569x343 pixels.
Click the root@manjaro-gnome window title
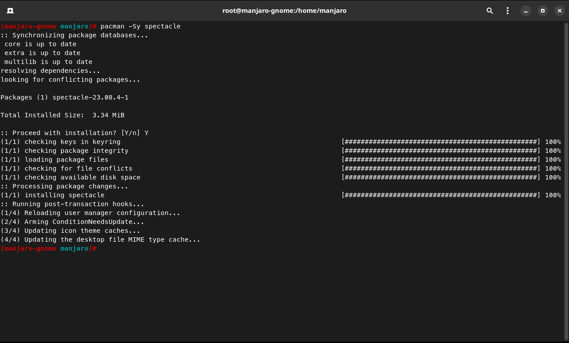(x=284, y=10)
